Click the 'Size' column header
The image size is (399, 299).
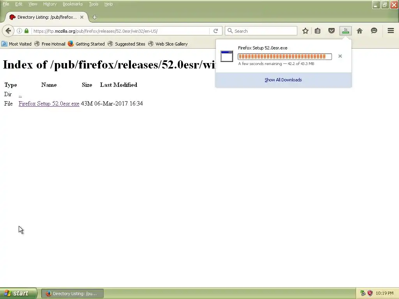[x=87, y=84]
